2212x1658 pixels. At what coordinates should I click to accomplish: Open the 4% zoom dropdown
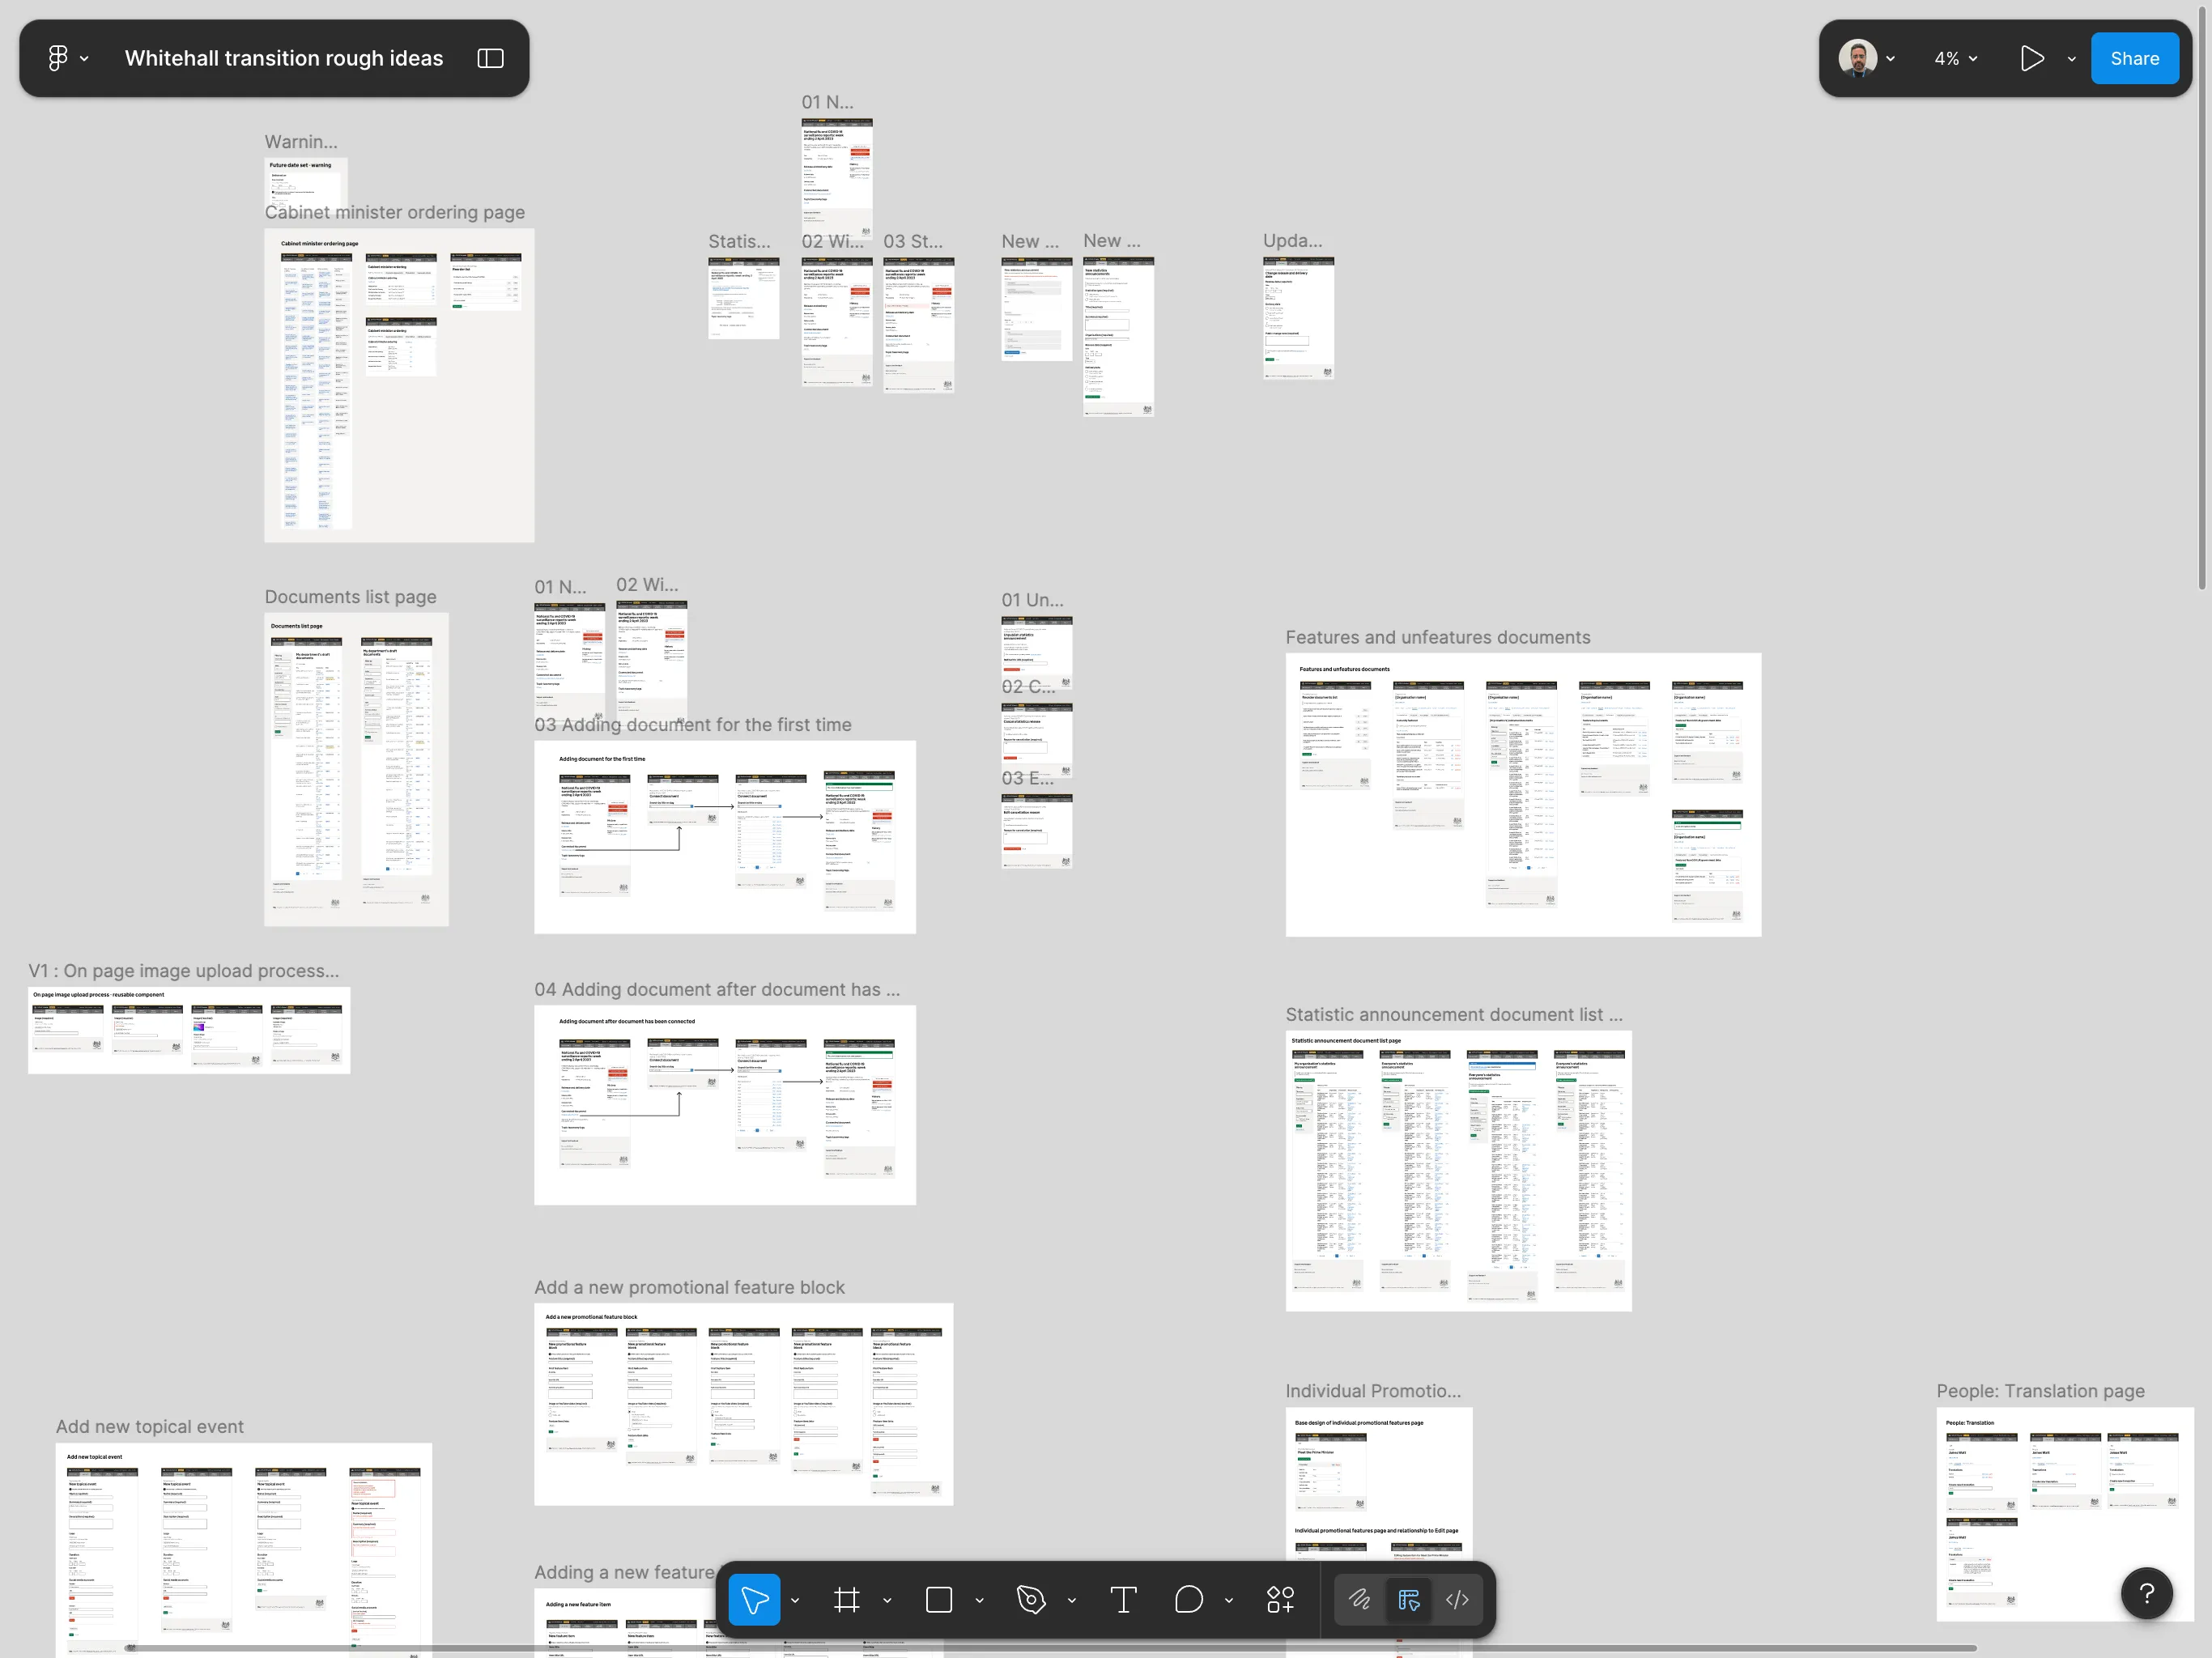coord(1955,58)
